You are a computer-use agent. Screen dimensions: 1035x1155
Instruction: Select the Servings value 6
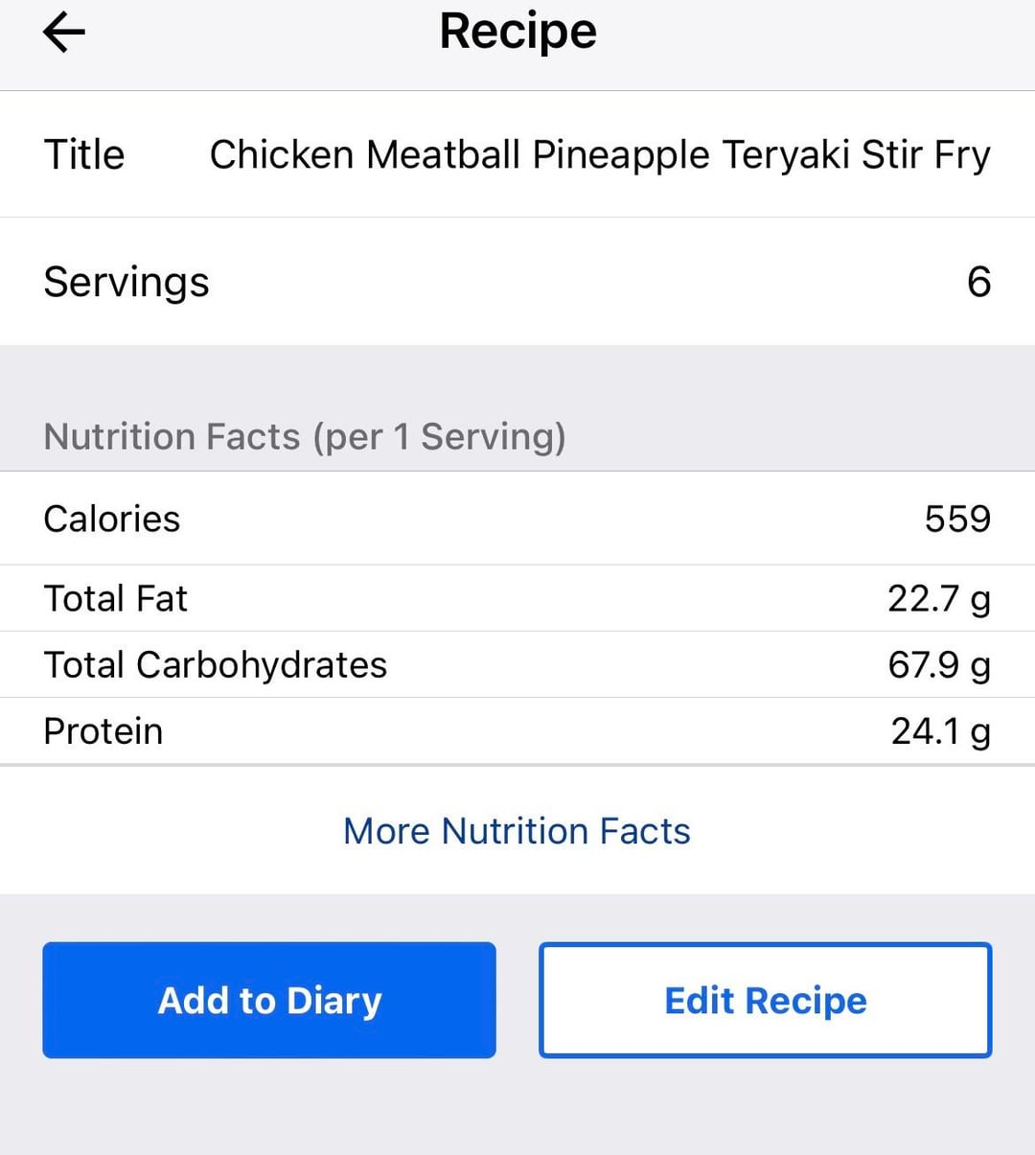coord(977,282)
